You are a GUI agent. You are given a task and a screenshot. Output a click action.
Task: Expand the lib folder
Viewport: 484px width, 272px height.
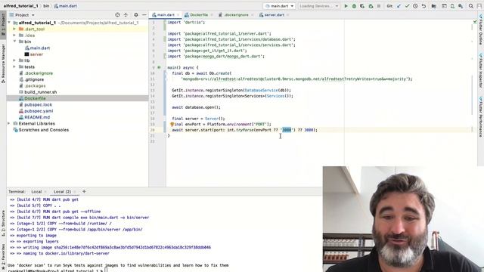pos(14,60)
